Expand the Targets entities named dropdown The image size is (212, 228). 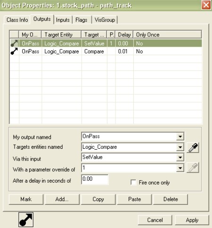[x=180, y=147]
